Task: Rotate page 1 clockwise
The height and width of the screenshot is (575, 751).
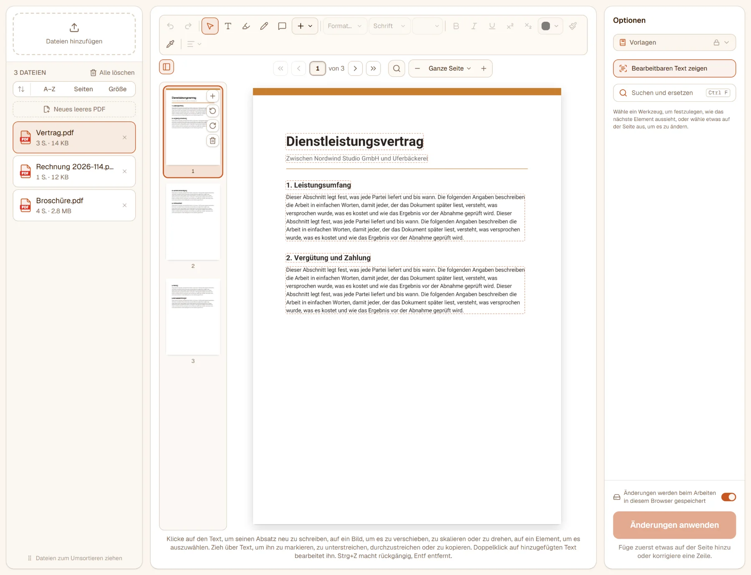Action: (213, 126)
